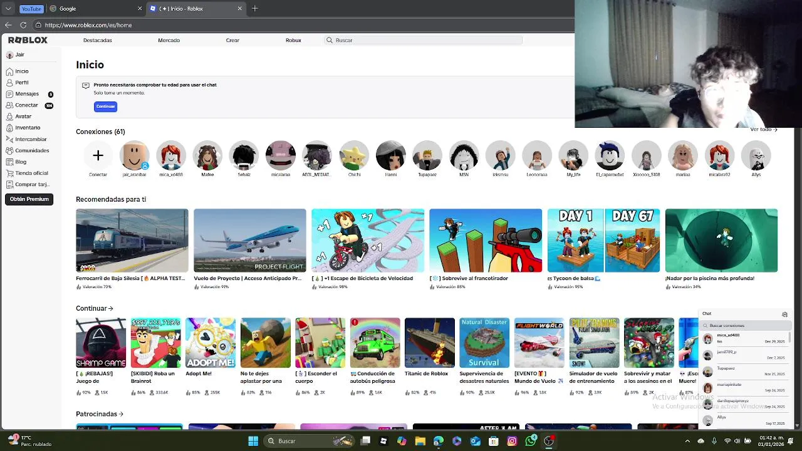Open the Tupapaez chat conversation

point(744,371)
